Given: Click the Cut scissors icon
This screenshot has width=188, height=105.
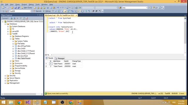Looking at the screenshot, I should click(48, 8).
